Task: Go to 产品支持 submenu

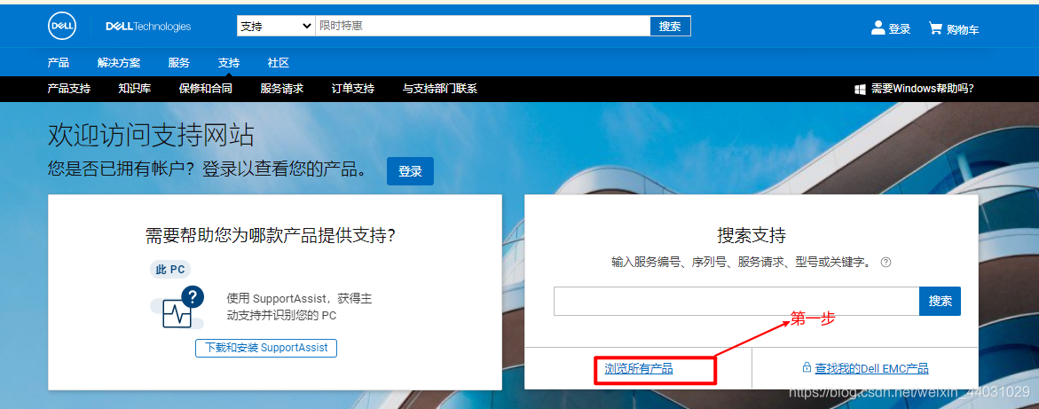Action: pos(69,89)
